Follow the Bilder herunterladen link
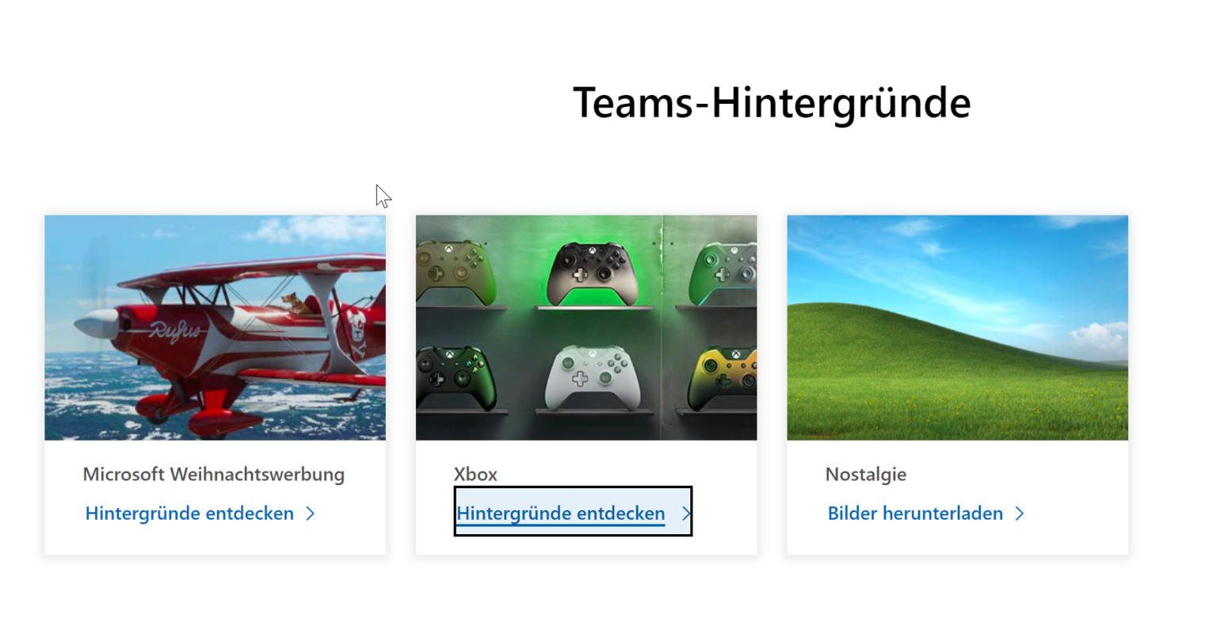This screenshot has width=1217, height=626. [x=915, y=513]
